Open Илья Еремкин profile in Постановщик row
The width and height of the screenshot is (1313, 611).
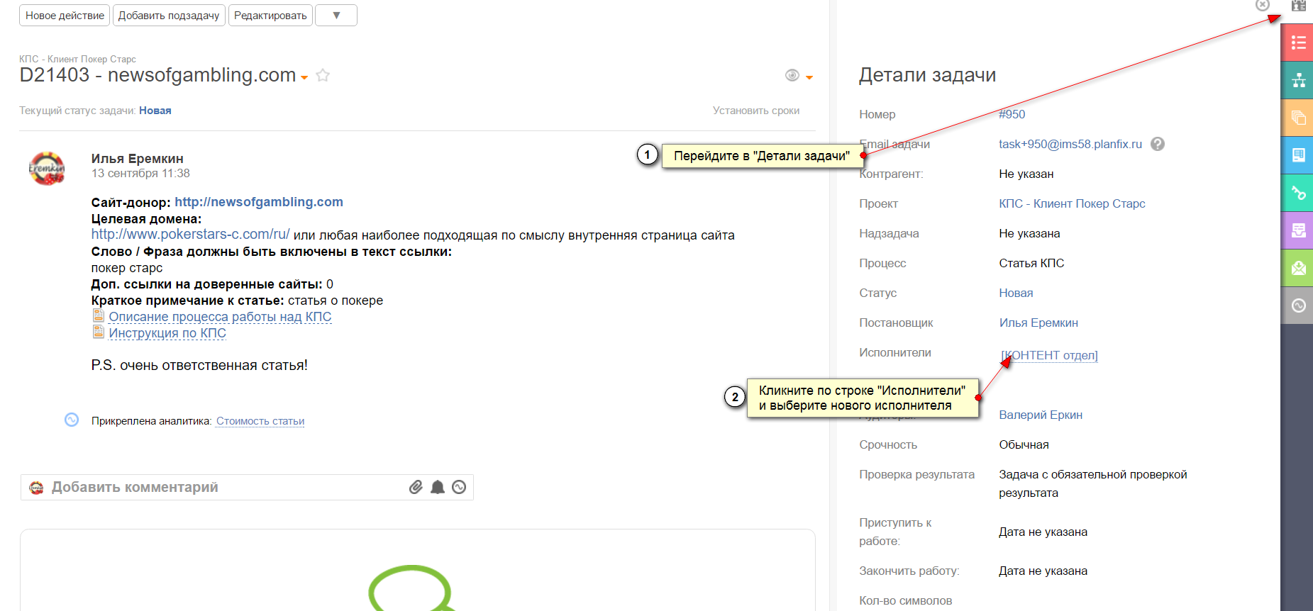coord(1038,323)
